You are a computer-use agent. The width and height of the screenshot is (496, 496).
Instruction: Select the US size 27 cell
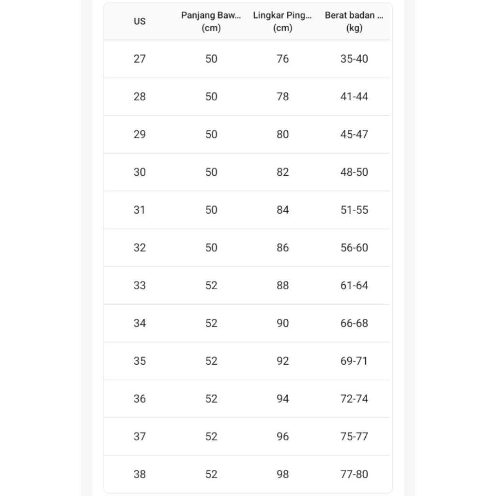tap(139, 59)
